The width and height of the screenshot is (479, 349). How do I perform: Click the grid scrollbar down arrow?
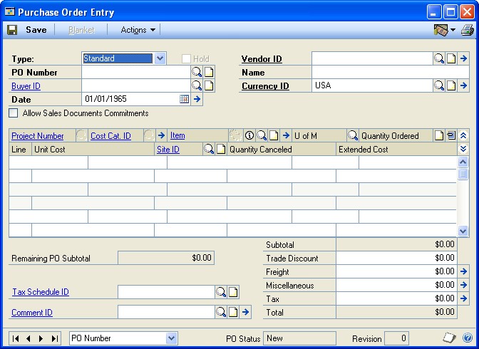pos(463,231)
